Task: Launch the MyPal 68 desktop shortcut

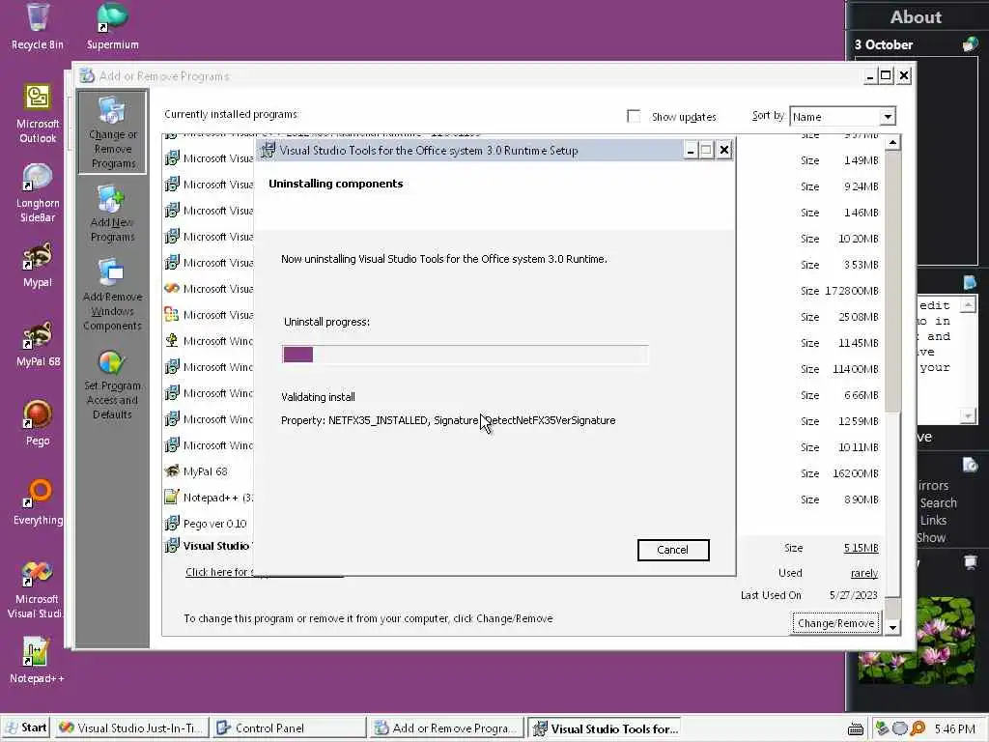Action: point(38,344)
